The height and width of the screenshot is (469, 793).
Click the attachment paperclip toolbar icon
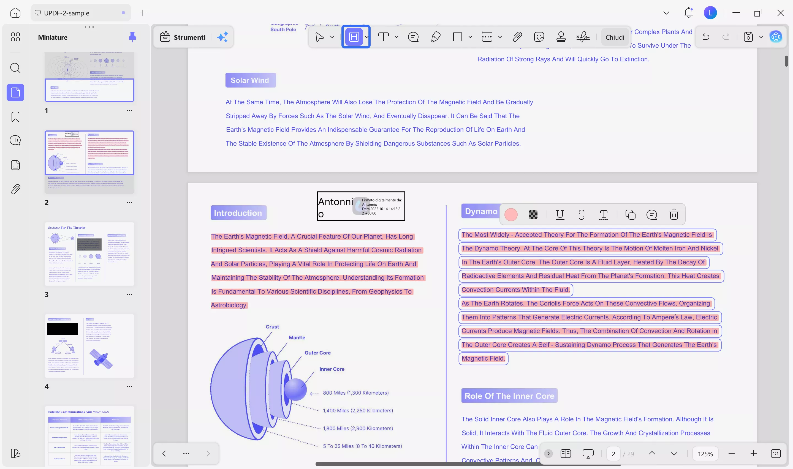(517, 37)
